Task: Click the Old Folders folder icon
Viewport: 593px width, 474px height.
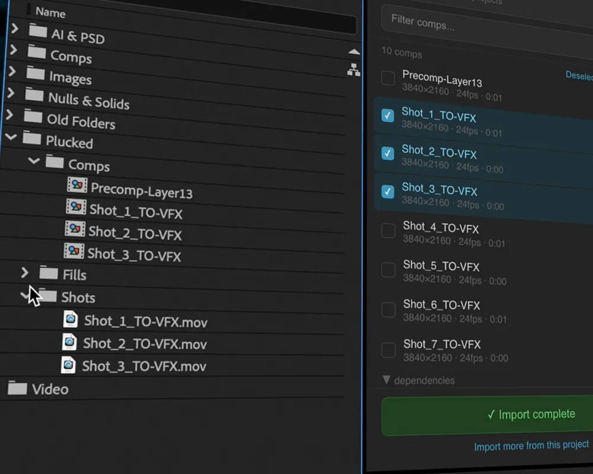Action: (x=33, y=116)
